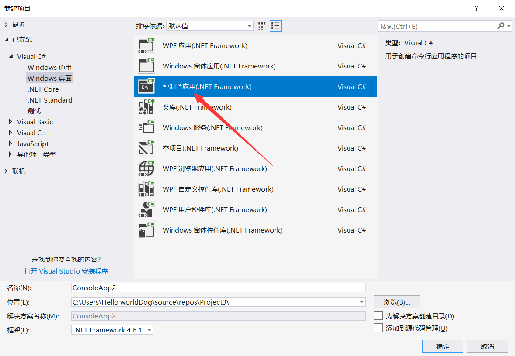The width and height of the screenshot is (515, 356).
Task: Expand the Visual Basic node
Action: 10,122
